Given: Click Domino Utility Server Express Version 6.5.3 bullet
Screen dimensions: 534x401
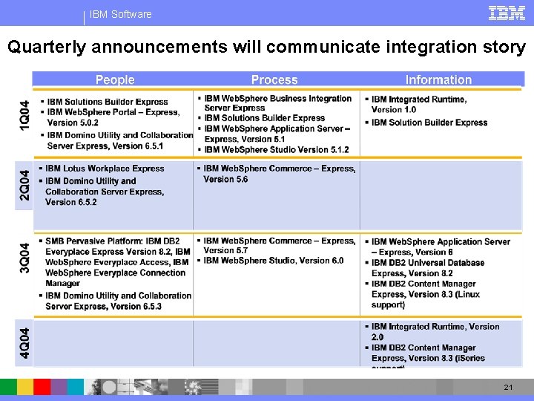Looking at the screenshot, I should (x=119, y=301).
